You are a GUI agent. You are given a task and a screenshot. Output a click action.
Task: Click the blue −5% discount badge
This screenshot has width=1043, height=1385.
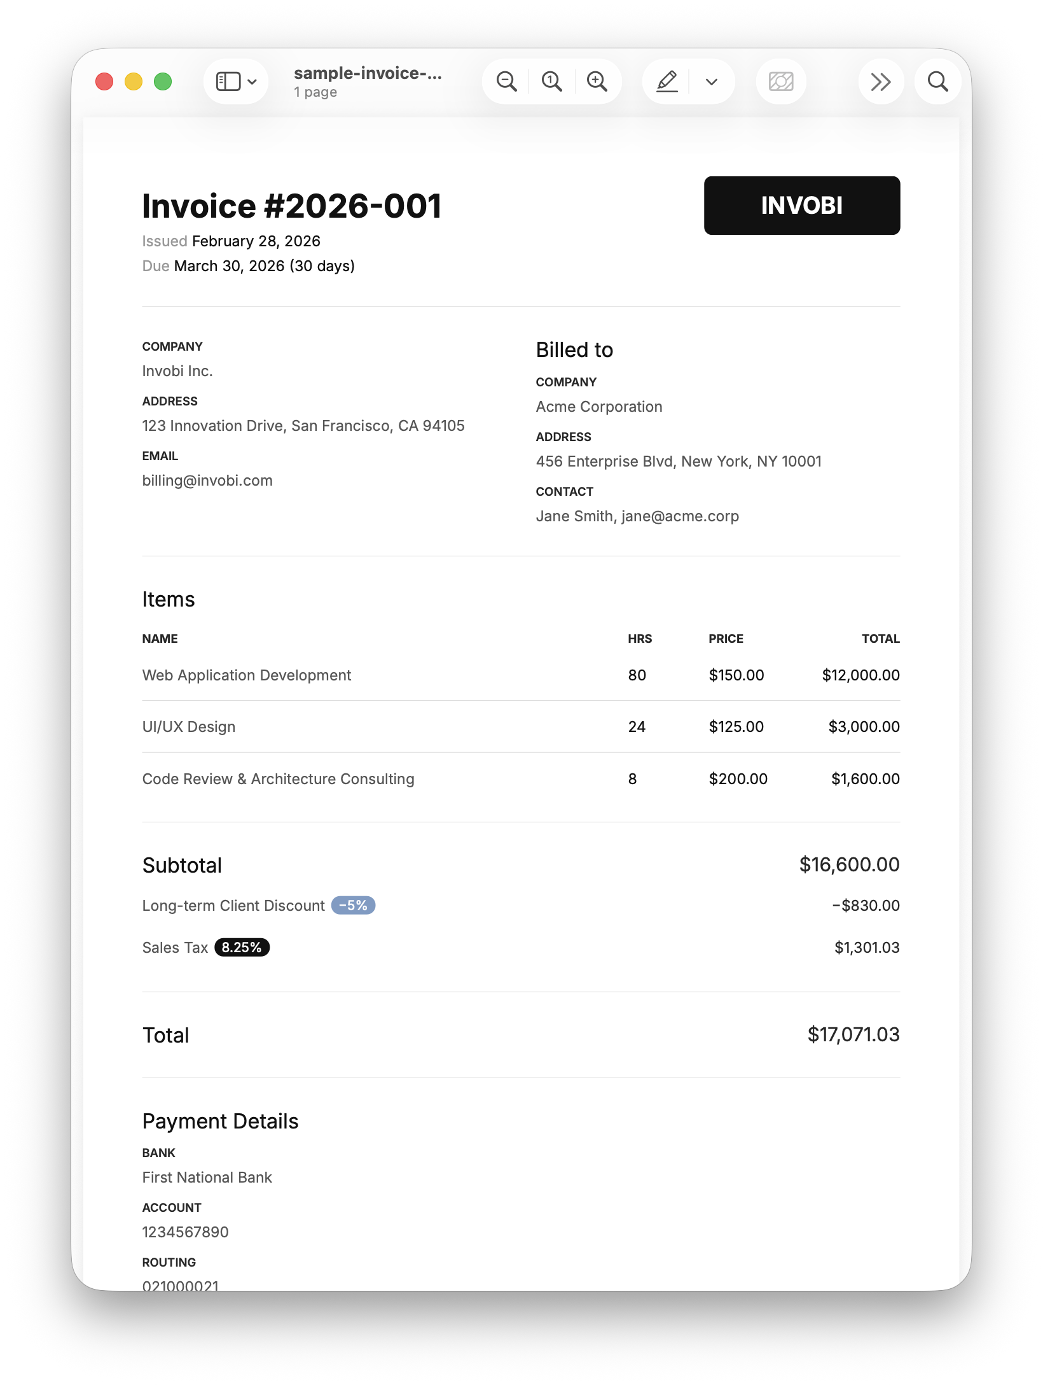353,905
